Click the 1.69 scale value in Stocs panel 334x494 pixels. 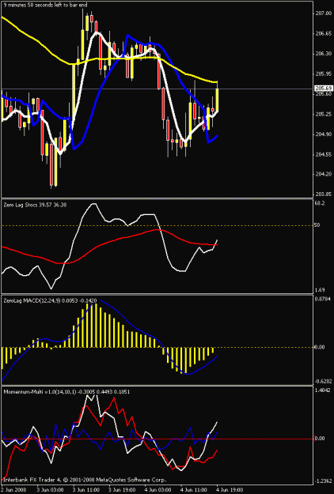click(x=320, y=290)
